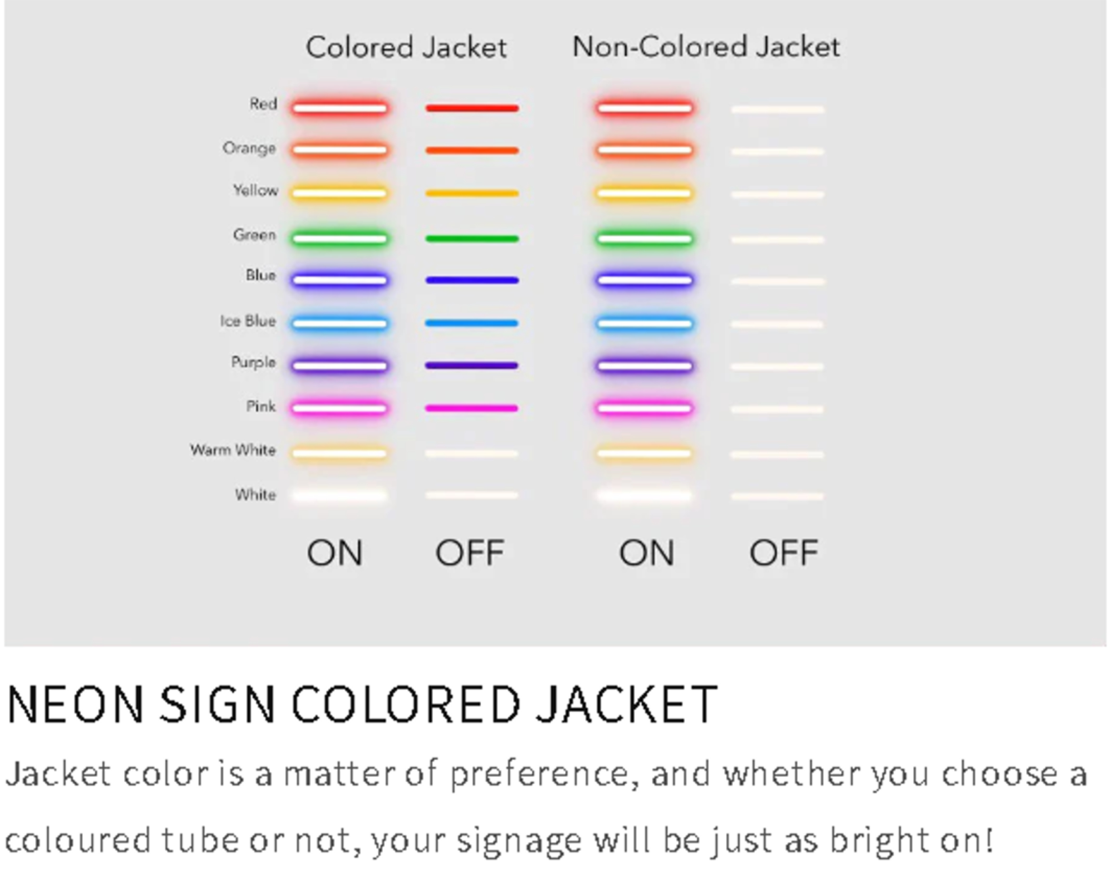This screenshot has width=1110, height=880.
Task: Click the "Purple" row label
Action: coord(253,362)
